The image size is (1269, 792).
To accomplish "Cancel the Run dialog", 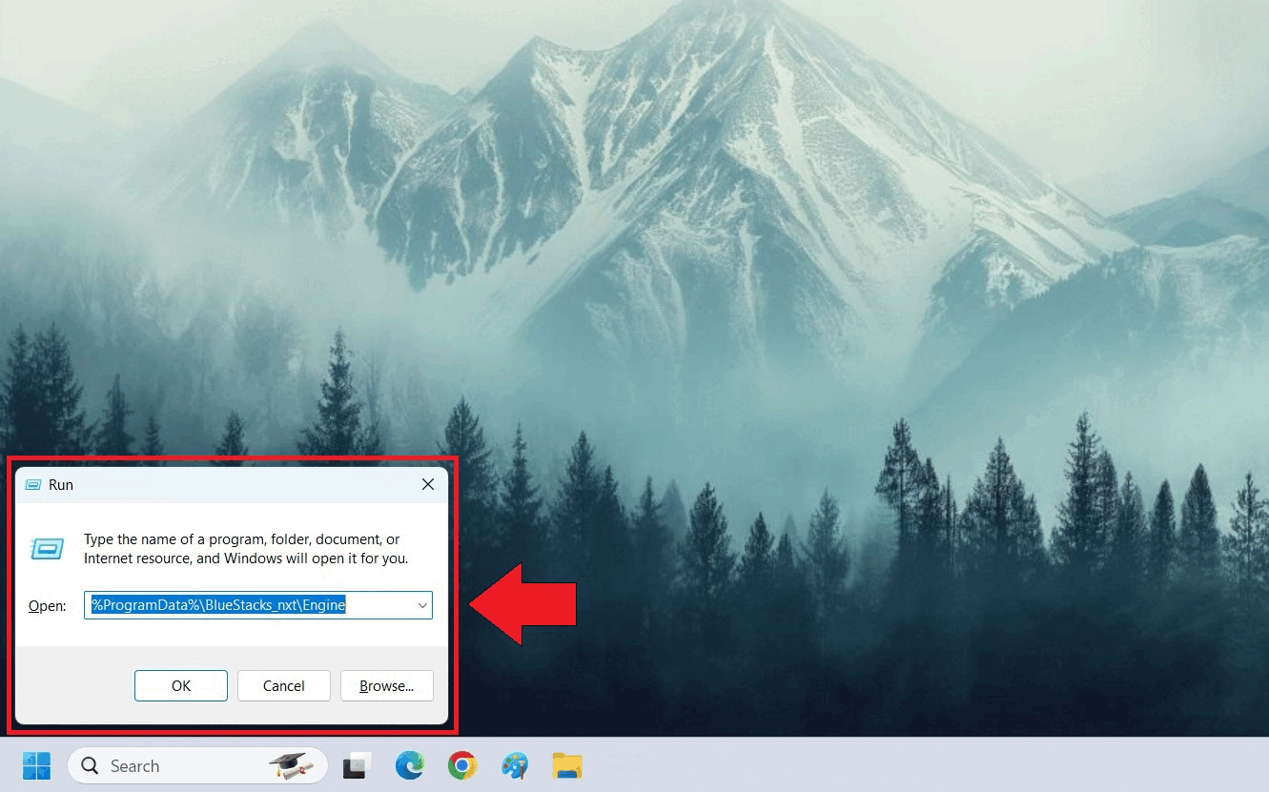I will tap(283, 686).
